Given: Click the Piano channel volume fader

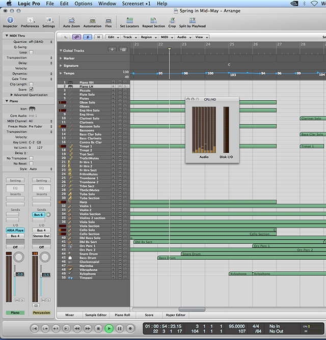Looking at the screenshot, I should tap(19, 274).
